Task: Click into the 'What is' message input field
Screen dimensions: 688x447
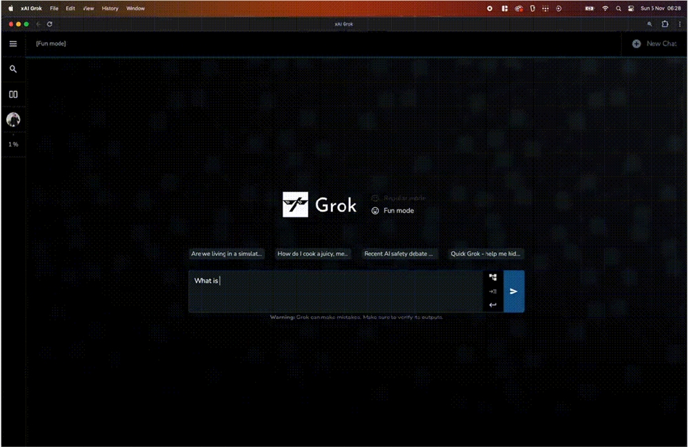Action: tap(335, 291)
